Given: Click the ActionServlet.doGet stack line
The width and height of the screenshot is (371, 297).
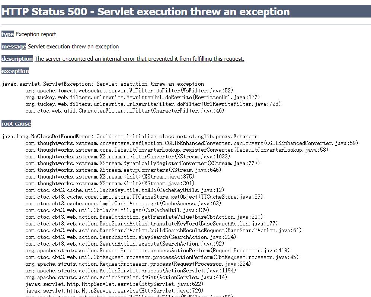Looking at the screenshot, I should point(126,277).
